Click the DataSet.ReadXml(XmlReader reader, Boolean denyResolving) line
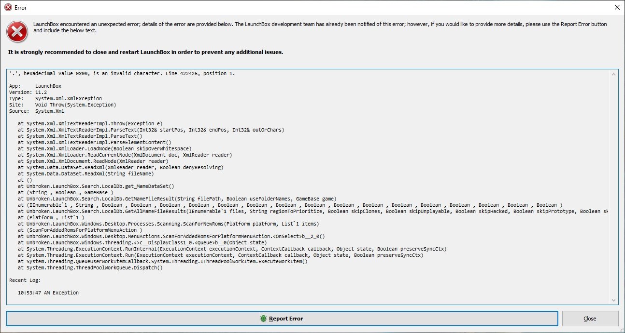 click(x=121, y=167)
